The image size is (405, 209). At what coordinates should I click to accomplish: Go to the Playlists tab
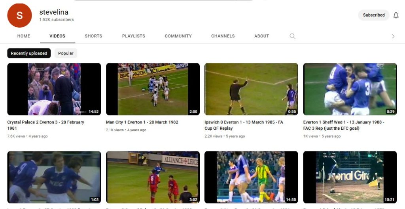(133, 36)
